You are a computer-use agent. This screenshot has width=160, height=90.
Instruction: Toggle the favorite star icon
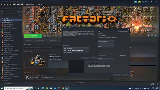(156, 35)
